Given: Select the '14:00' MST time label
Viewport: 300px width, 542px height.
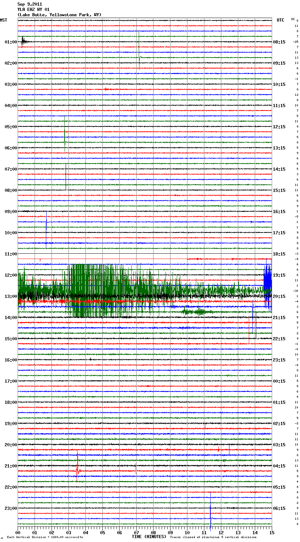Looking at the screenshot, I should click(11, 318).
